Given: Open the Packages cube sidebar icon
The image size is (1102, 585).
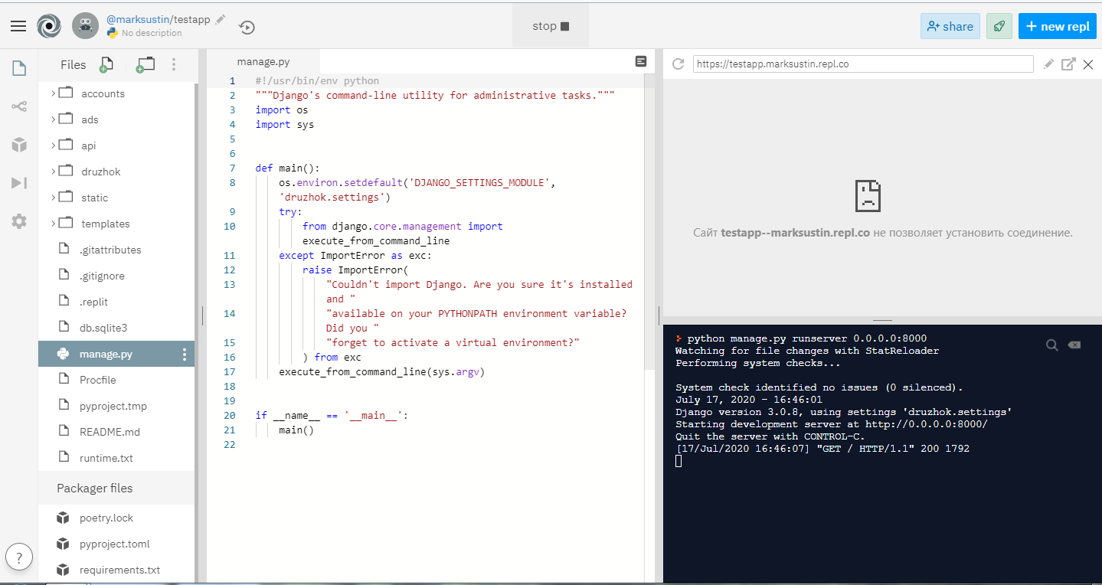Looking at the screenshot, I should 19,145.
